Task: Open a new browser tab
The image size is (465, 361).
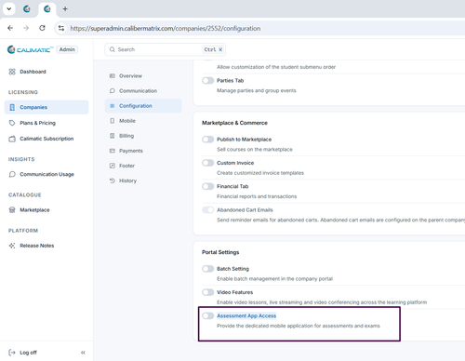Action: (x=65, y=9)
